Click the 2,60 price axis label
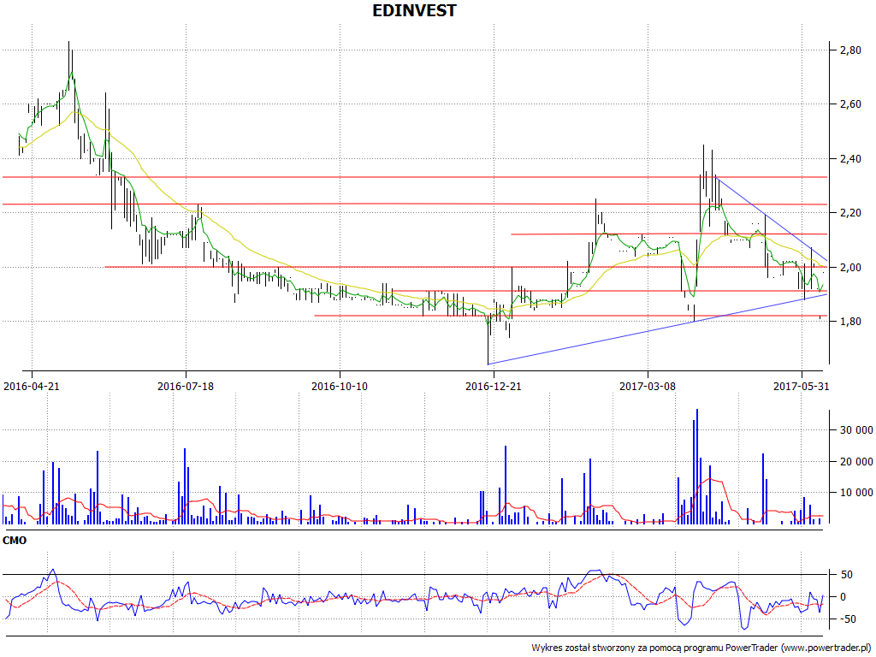This screenshot has width=876, height=657. pos(850,104)
